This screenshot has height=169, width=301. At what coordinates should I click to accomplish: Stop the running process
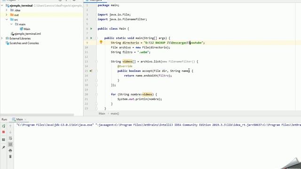click(x=3, y=132)
